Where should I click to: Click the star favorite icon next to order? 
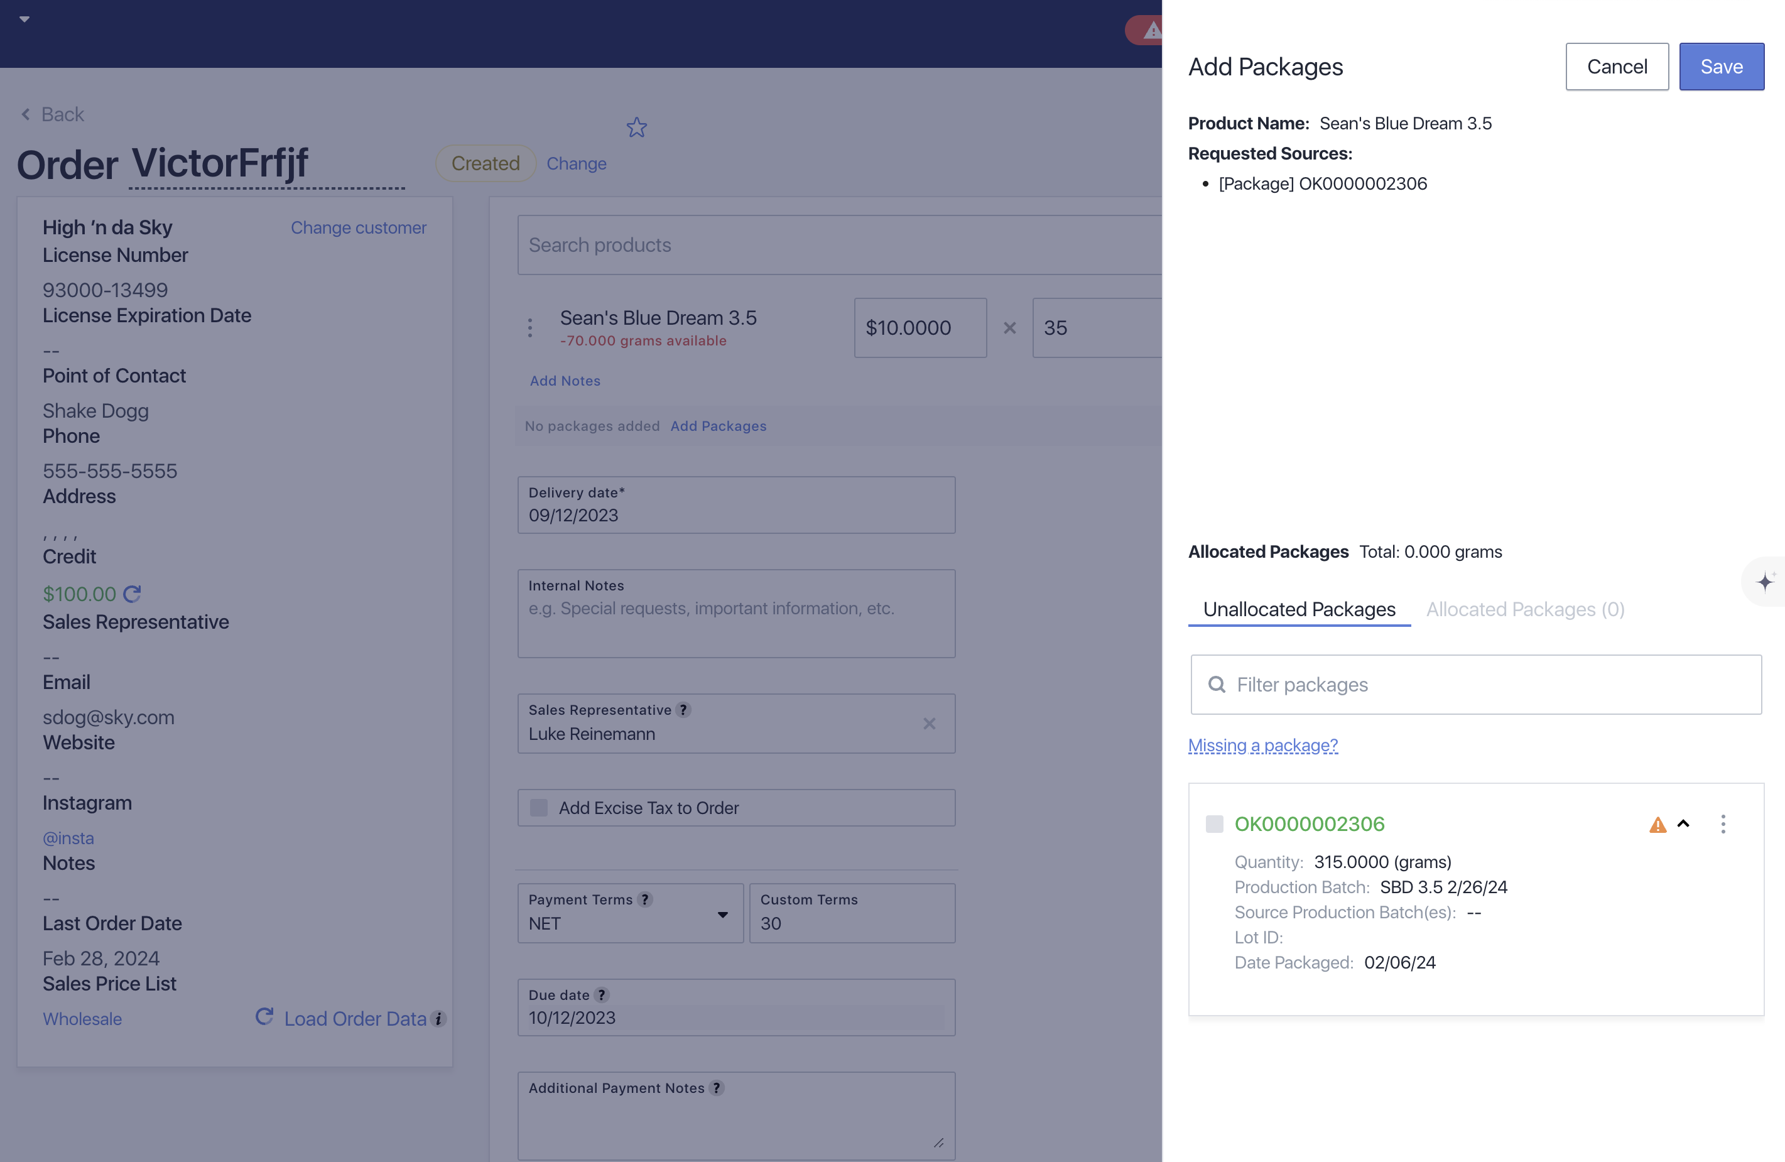click(636, 128)
